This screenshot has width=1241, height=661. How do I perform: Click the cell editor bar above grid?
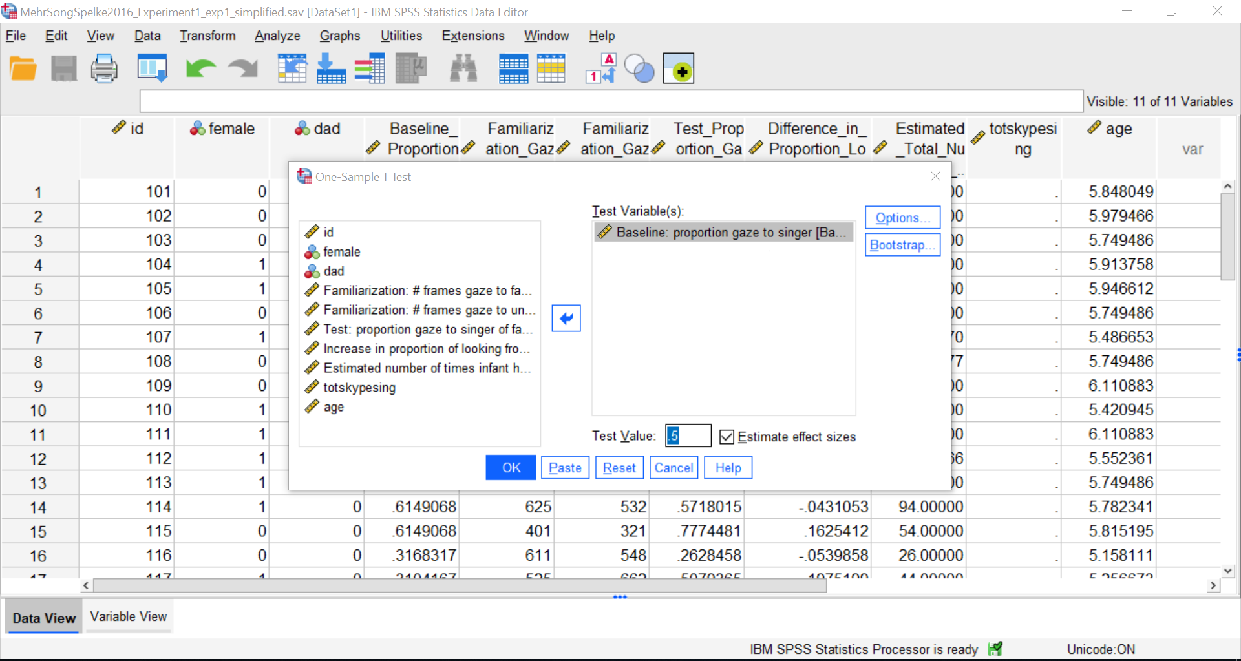pos(611,101)
